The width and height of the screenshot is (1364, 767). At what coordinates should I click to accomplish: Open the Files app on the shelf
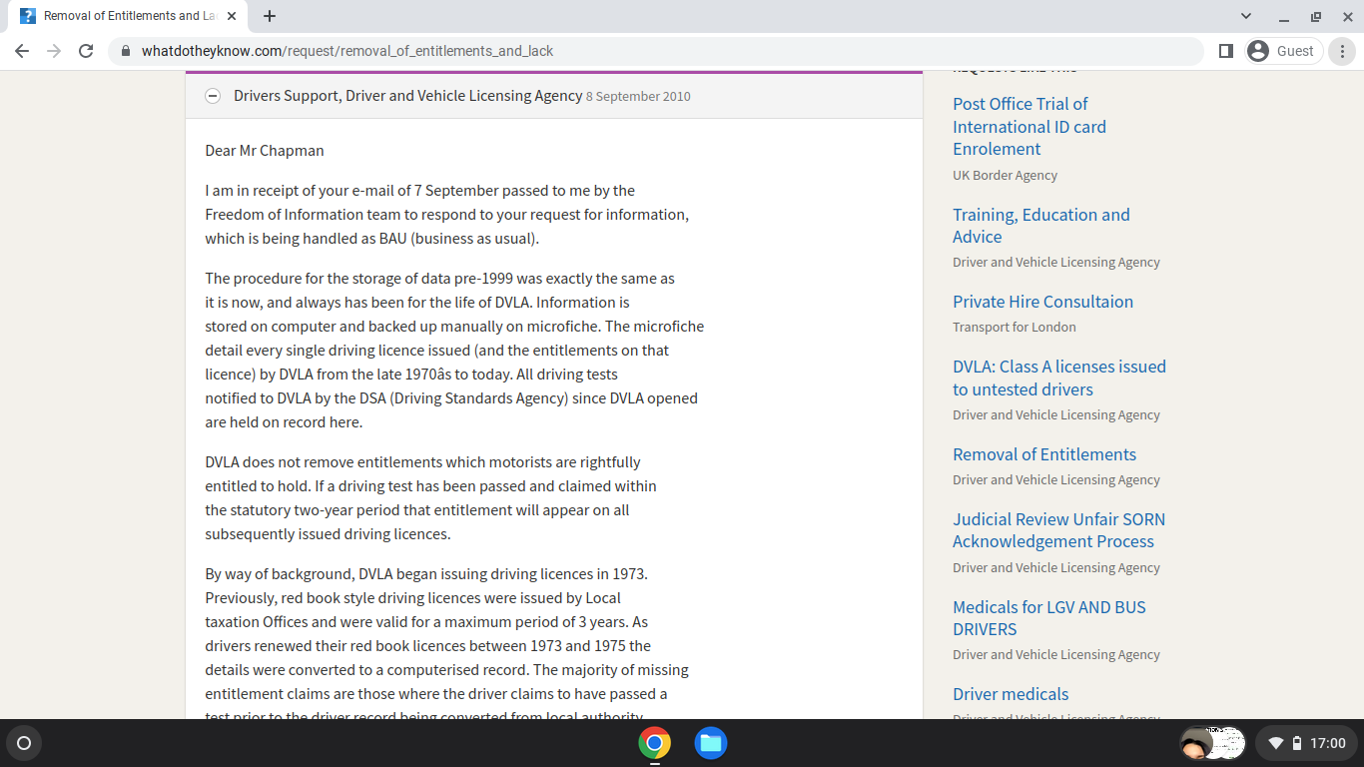tap(710, 743)
